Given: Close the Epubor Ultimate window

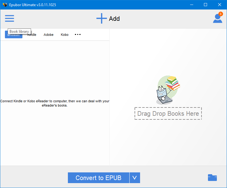Looking at the screenshot, I should click(x=219, y=5).
